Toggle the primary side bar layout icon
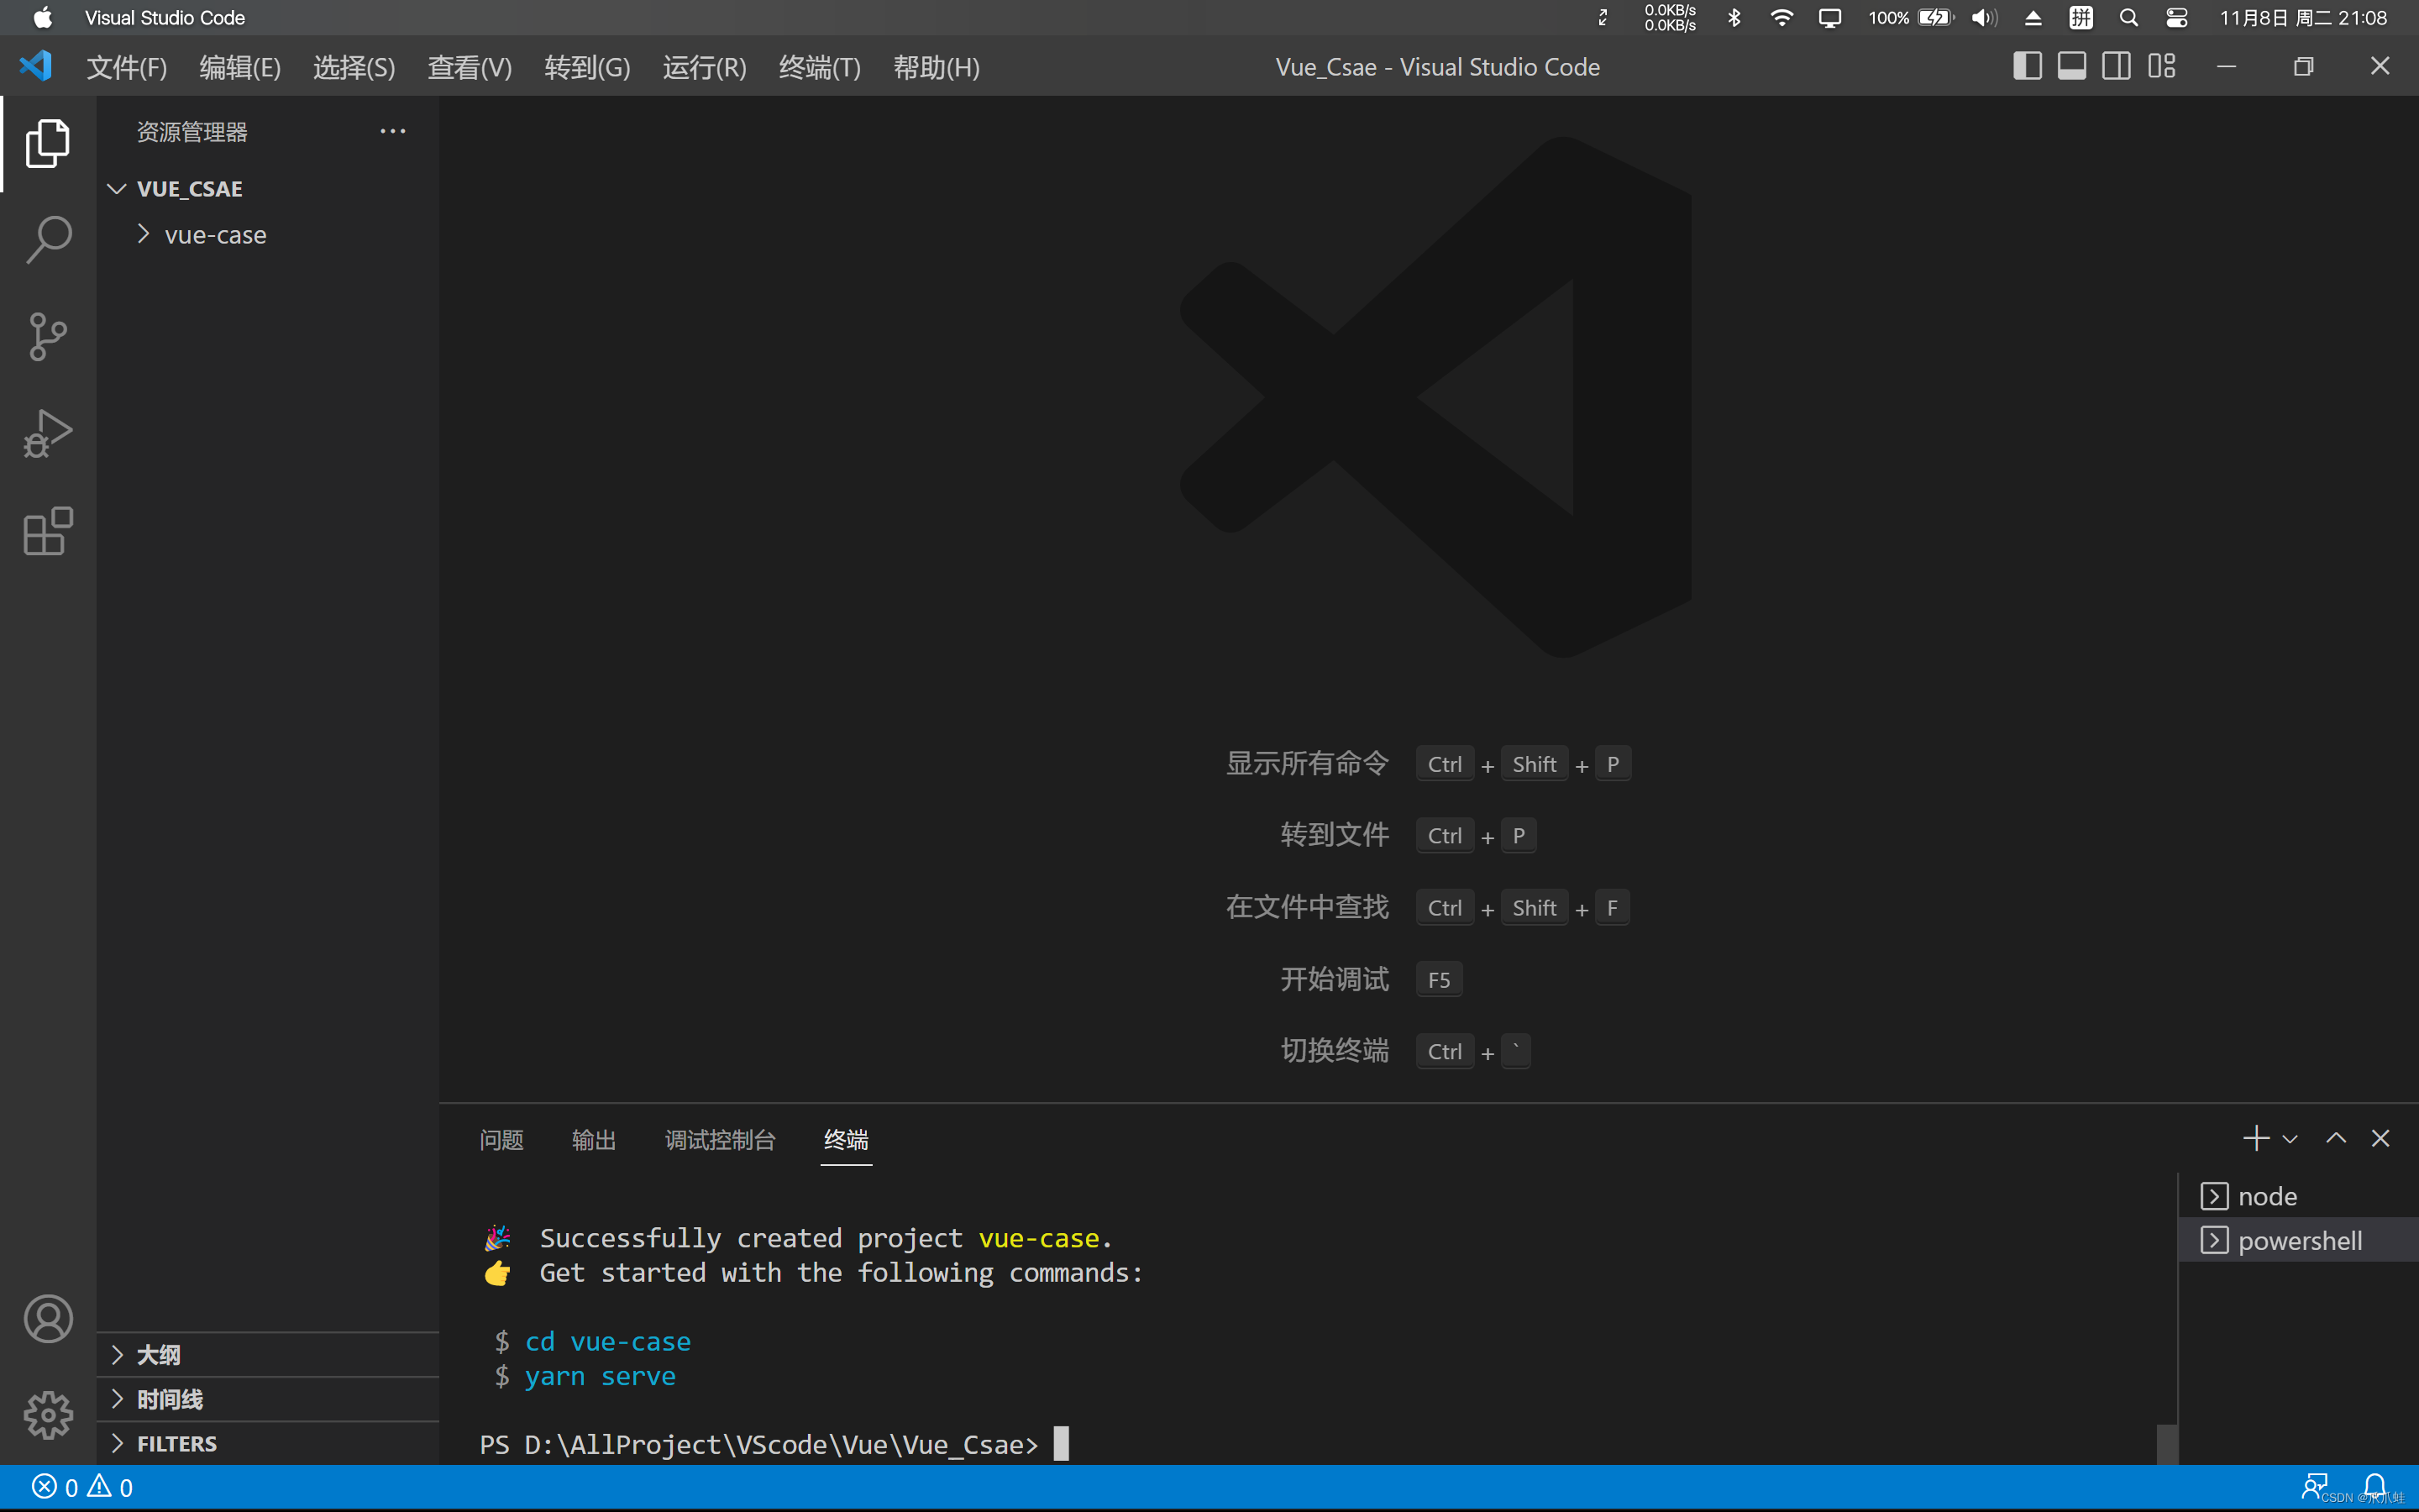Screen dimensions: 2419x1512 tap(2026, 66)
